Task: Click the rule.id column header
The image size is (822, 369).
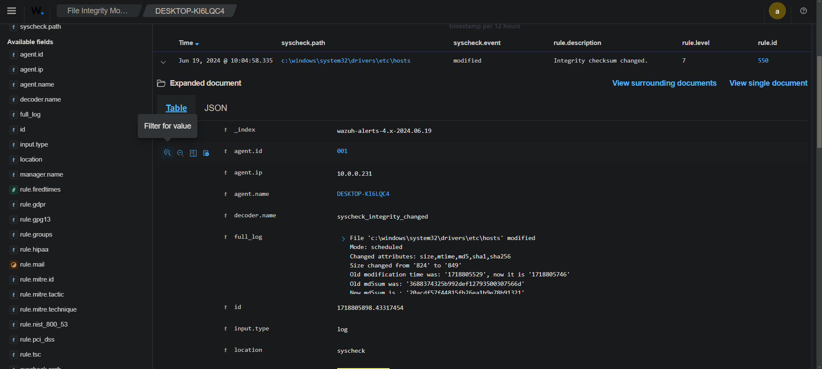Action: [767, 43]
